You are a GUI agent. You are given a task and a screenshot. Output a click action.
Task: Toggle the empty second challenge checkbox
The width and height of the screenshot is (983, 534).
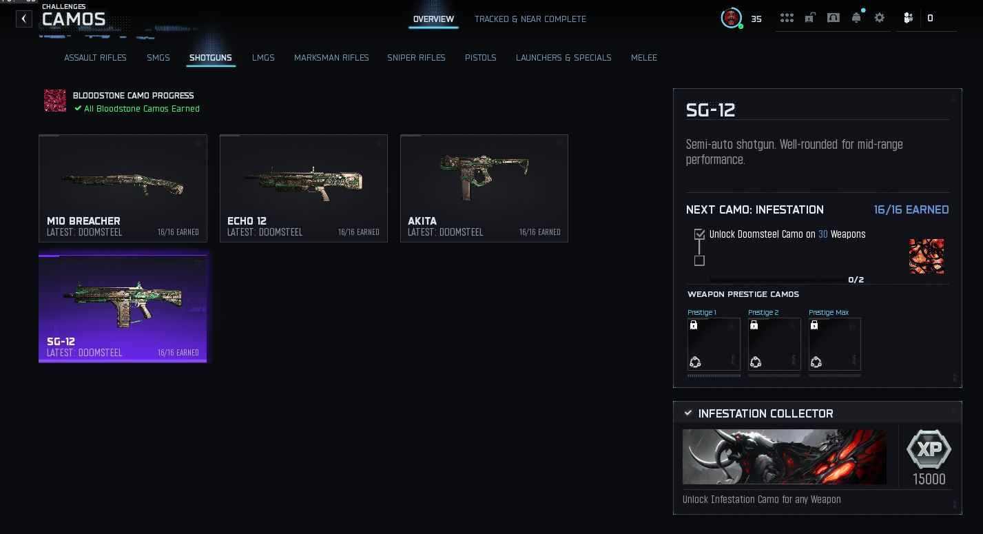click(x=699, y=260)
